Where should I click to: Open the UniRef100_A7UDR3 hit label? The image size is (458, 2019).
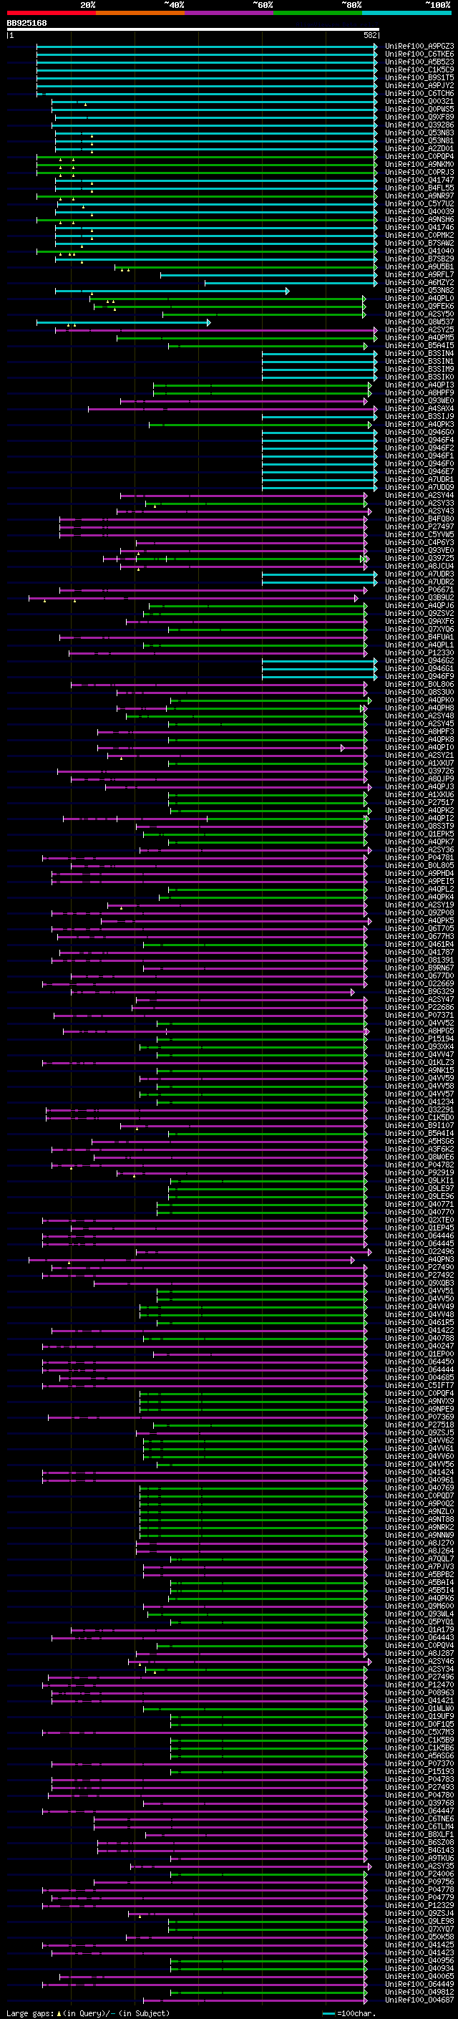click(419, 574)
